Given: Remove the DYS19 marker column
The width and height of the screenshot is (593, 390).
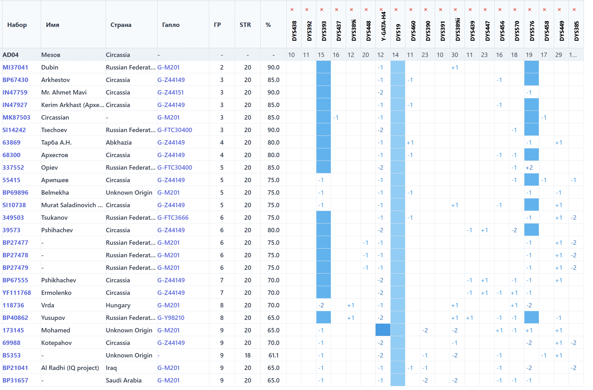Looking at the screenshot, I should pos(396,10).
